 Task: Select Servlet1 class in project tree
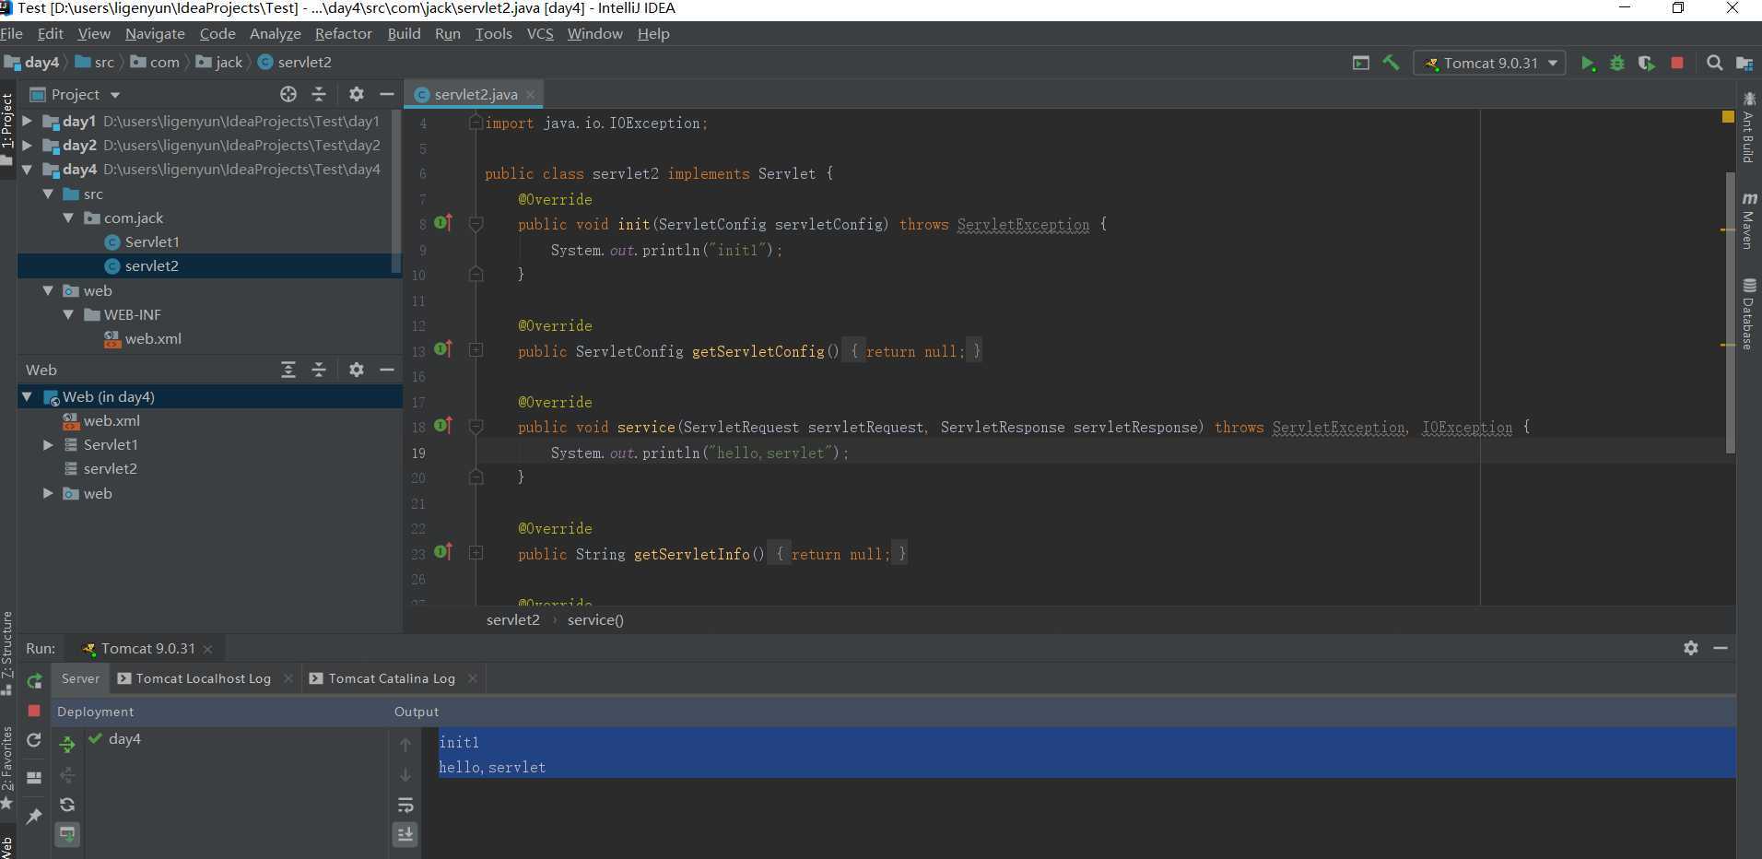tap(151, 241)
